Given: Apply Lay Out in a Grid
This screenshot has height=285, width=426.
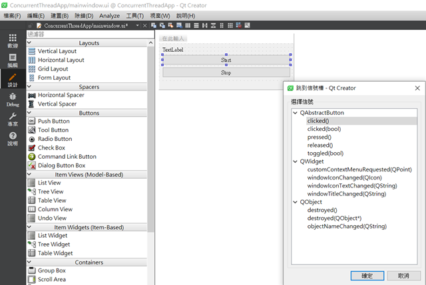Looking at the screenshot, I should pos(230,25).
